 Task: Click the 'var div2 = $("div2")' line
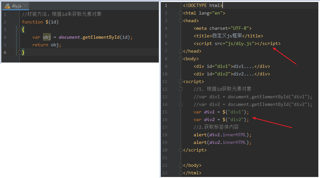pyautogui.click(x=221, y=119)
